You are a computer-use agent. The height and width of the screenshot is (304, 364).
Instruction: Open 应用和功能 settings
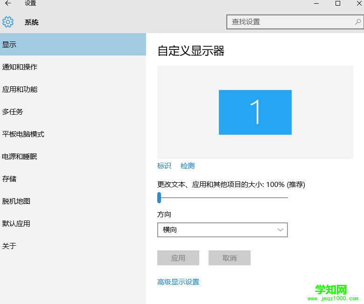tap(73, 89)
